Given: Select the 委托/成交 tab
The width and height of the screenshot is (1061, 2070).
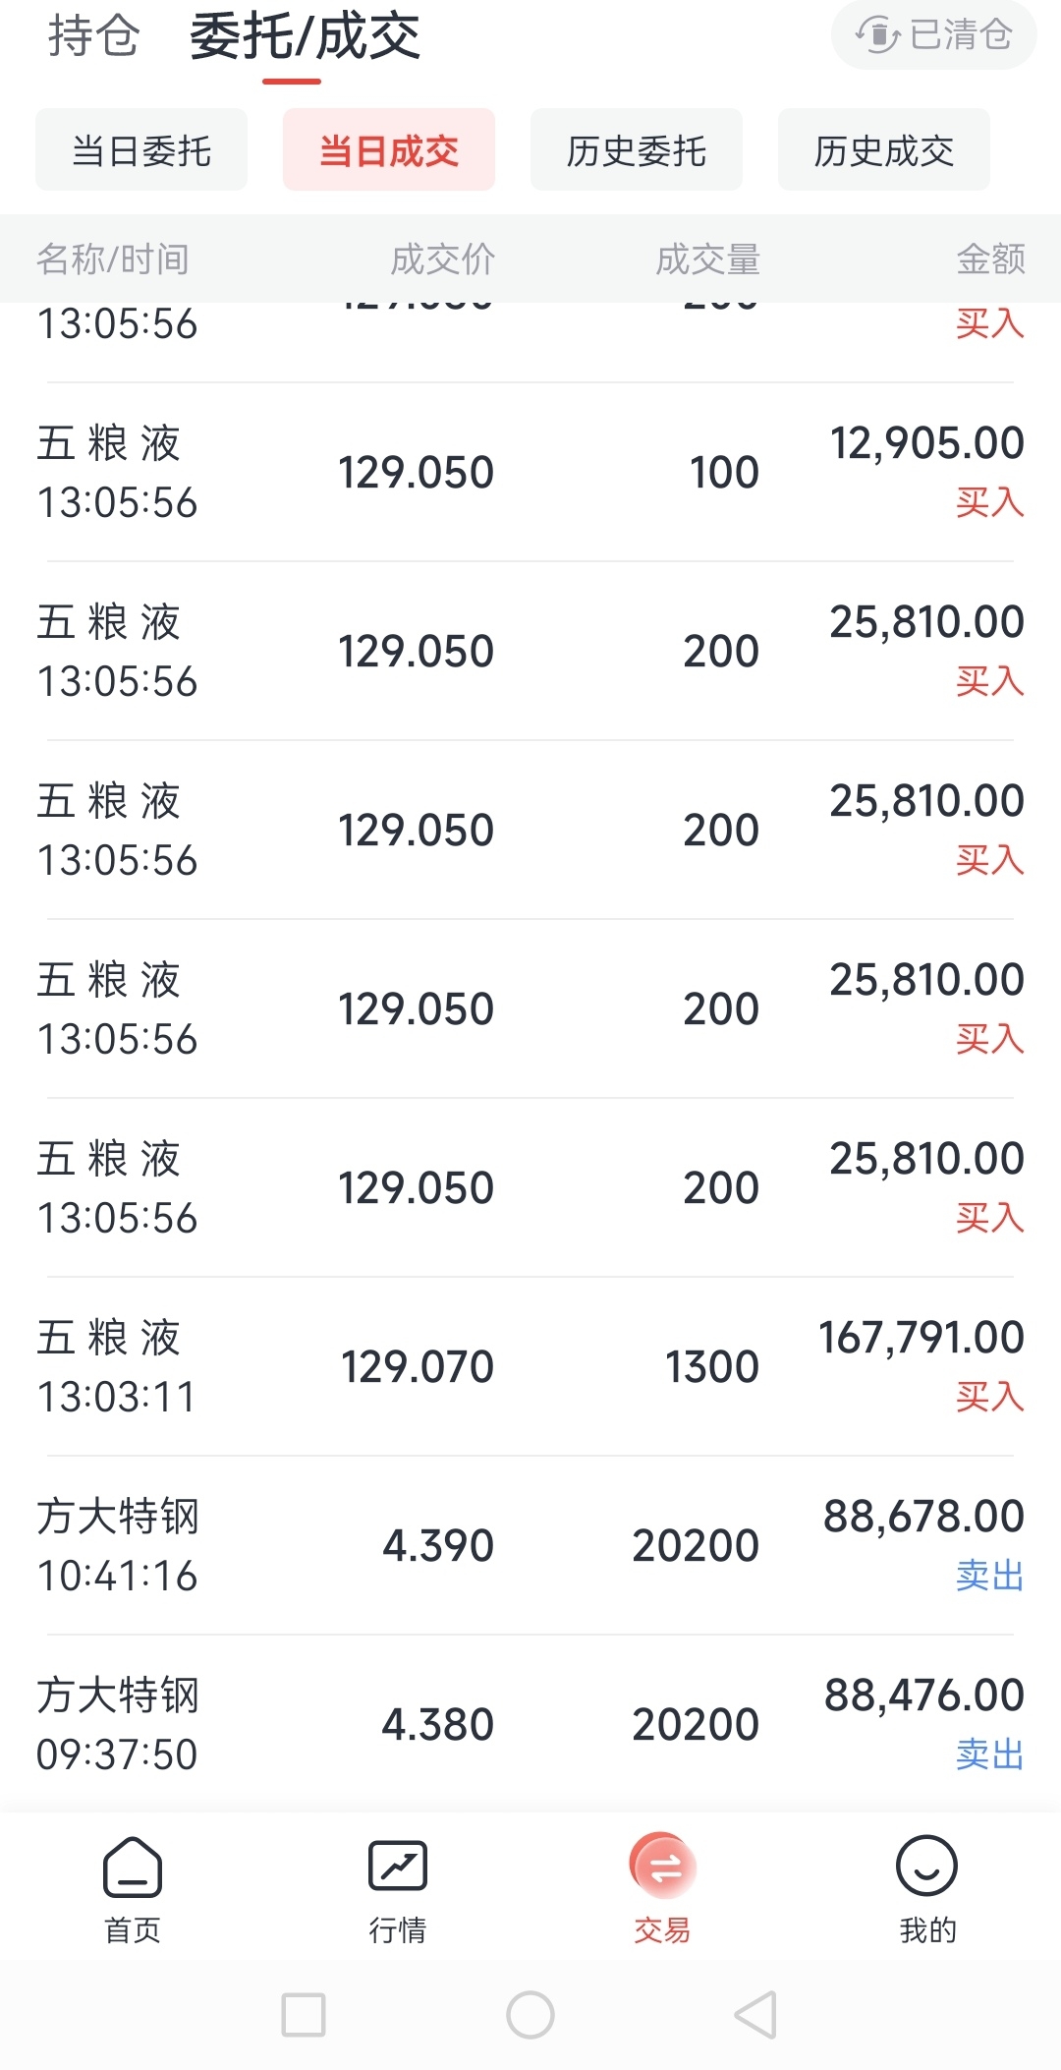Looking at the screenshot, I should [305, 37].
